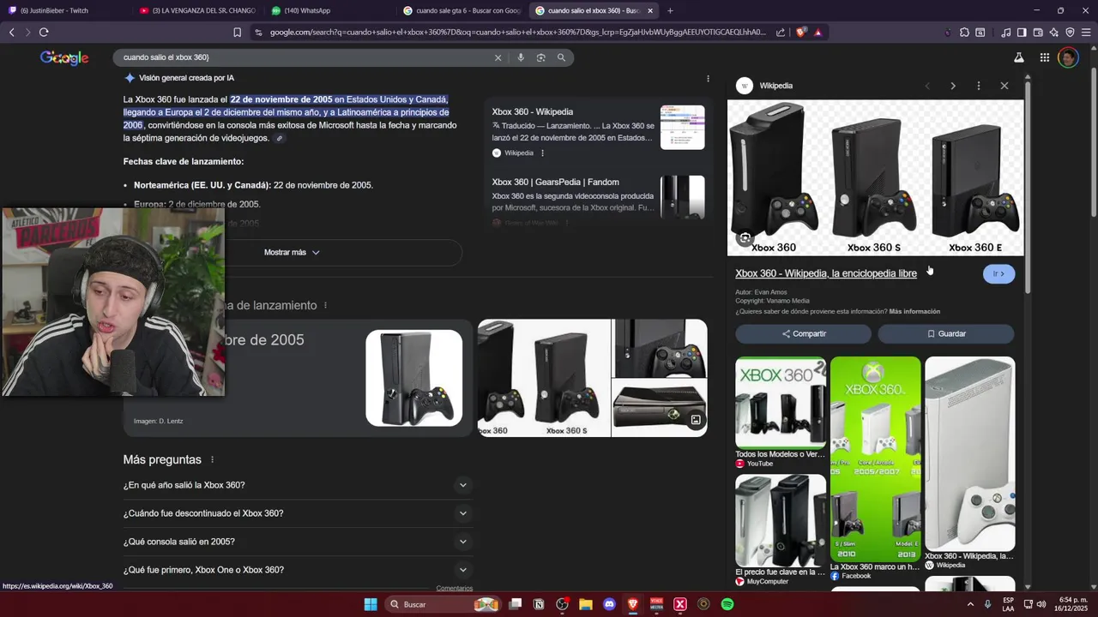1098x617 pixels.
Task: Open Google apps grid
Action: point(1044,57)
